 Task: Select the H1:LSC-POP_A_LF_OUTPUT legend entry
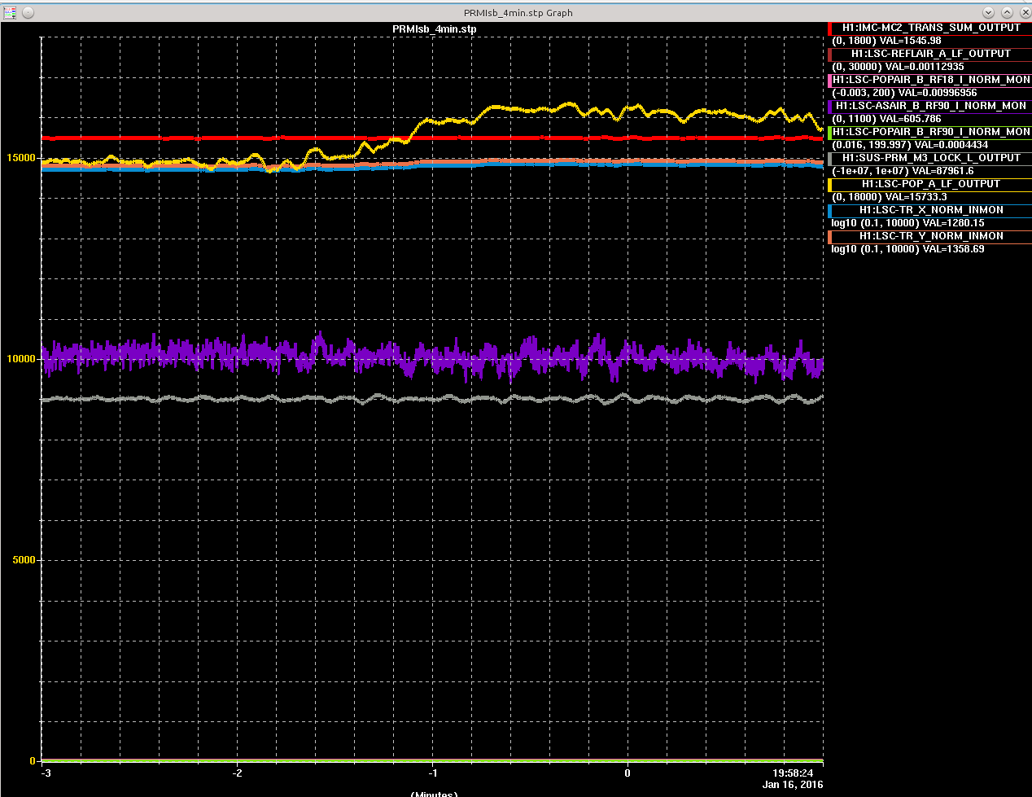[931, 184]
